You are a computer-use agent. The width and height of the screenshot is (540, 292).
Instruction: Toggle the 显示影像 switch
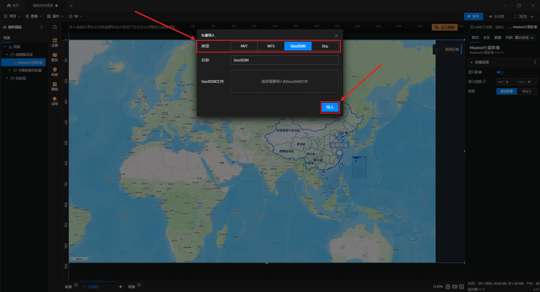[x=500, y=72]
